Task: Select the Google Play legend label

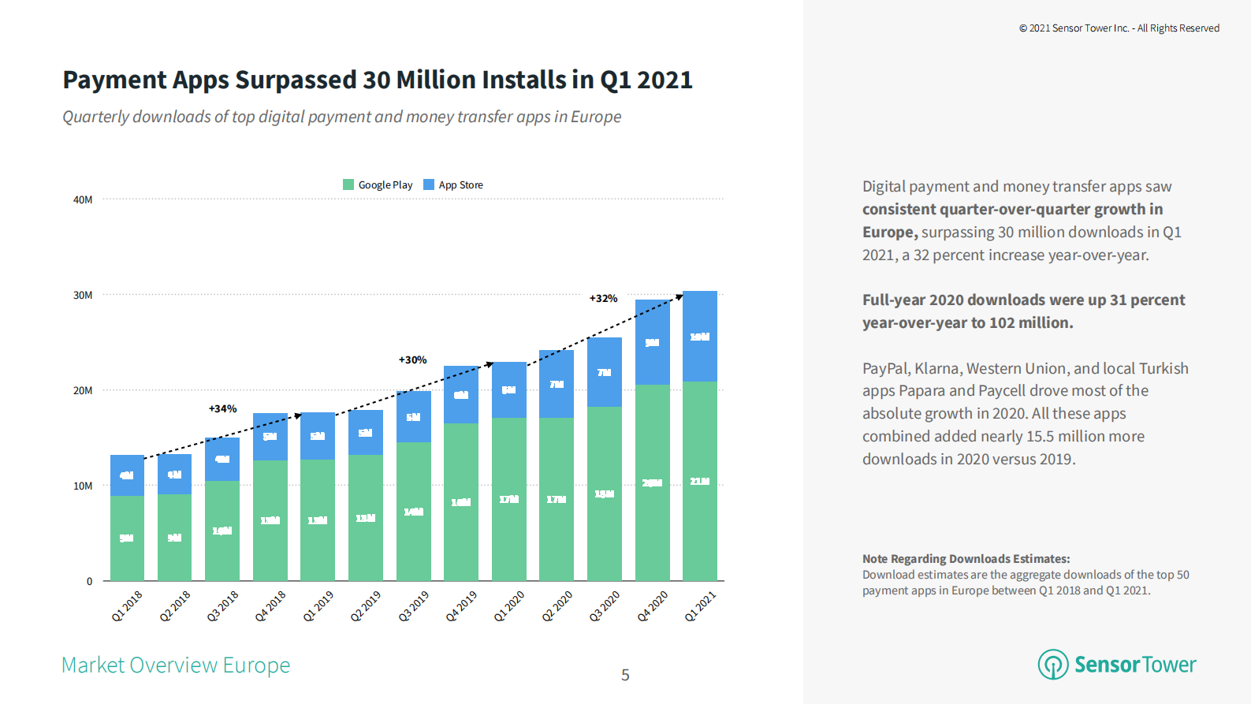Action: pyautogui.click(x=385, y=184)
